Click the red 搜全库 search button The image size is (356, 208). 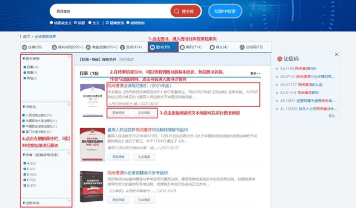[x=185, y=11]
